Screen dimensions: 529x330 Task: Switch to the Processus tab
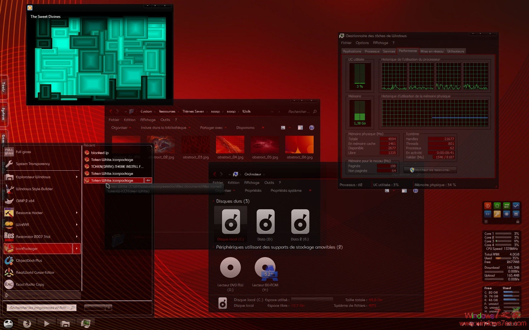coord(372,51)
